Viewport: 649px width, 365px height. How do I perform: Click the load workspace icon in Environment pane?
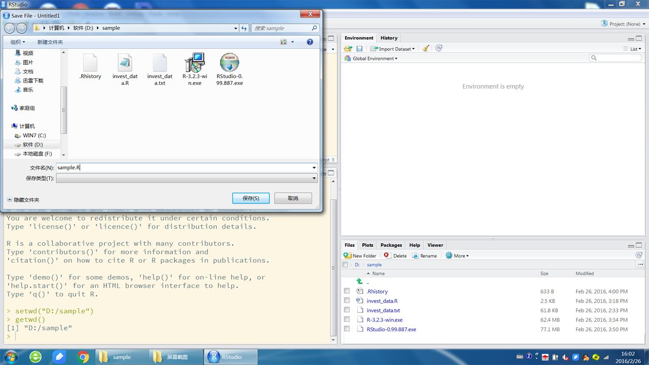(348, 49)
